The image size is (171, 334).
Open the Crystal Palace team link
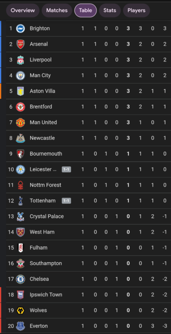47,216
